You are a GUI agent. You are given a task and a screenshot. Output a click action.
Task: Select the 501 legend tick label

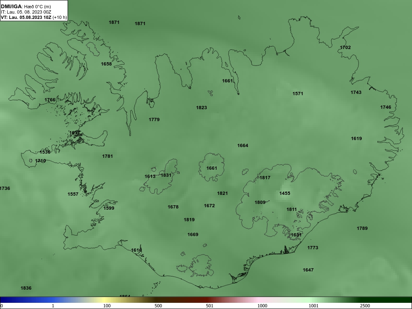[x=210, y=306]
